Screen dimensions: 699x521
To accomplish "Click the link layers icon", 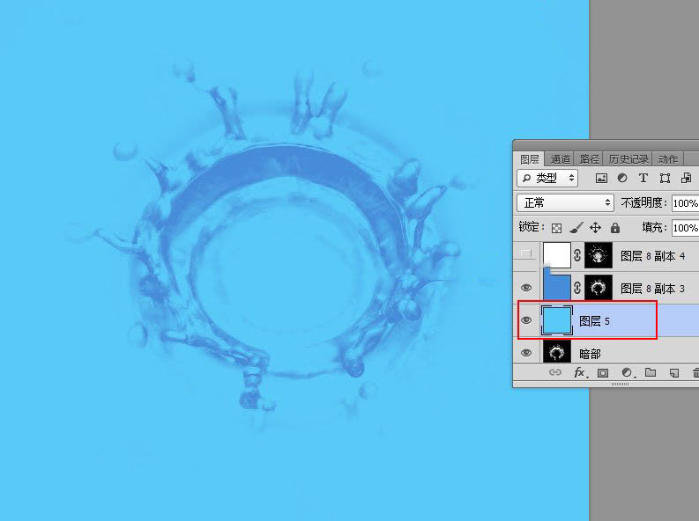I will [555, 373].
